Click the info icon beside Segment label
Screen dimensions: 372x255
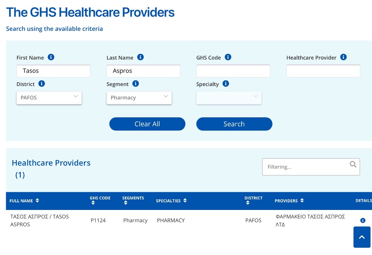[x=136, y=84]
